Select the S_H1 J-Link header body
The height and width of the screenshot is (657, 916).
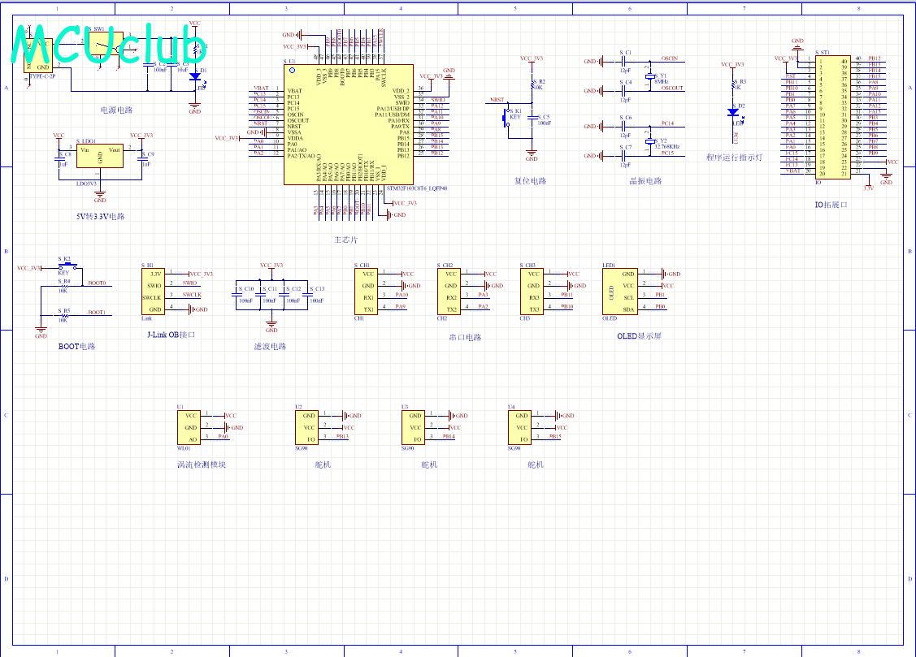click(x=153, y=292)
